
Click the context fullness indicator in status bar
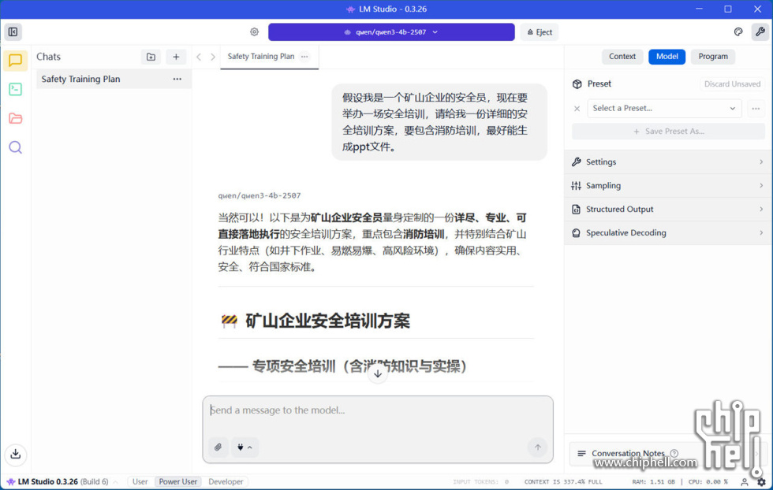pyautogui.click(x=563, y=482)
